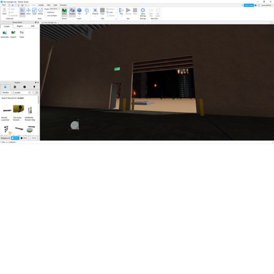Insert a new Part
The image size is (274, 274).
pyautogui.click(x=79, y=11)
